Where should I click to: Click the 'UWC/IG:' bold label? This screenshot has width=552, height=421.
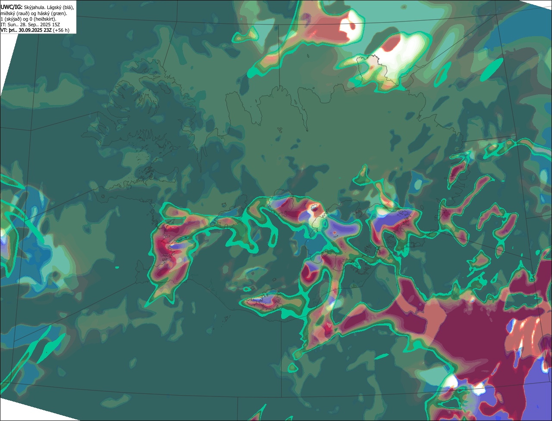click(x=12, y=7)
